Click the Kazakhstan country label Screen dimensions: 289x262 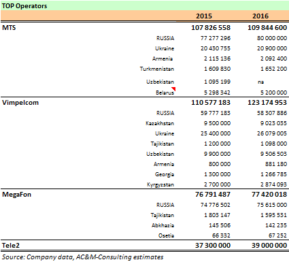tap(160, 123)
